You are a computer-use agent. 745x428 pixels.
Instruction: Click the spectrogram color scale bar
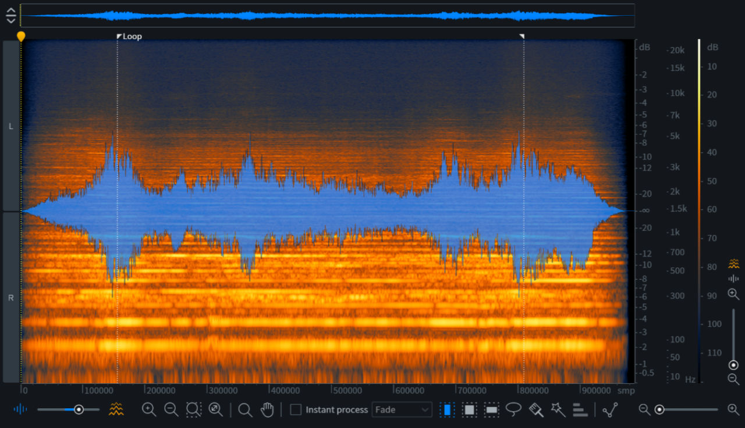(x=699, y=211)
